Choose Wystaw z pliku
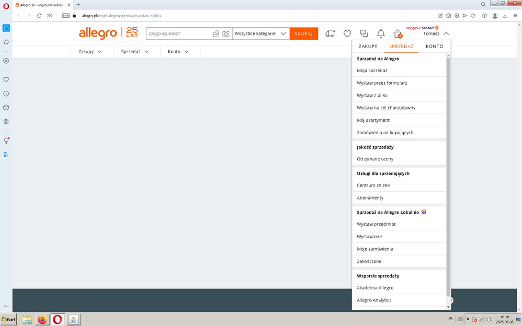Image resolution: width=522 pixels, height=326 pixels. pyautogui.click(x=399, y=95)
